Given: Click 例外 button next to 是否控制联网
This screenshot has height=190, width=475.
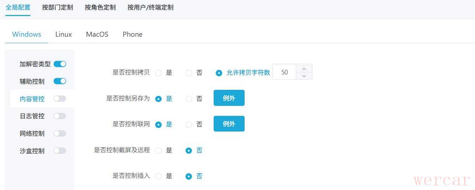Looking at the screenshot, I should pos(229,124).
